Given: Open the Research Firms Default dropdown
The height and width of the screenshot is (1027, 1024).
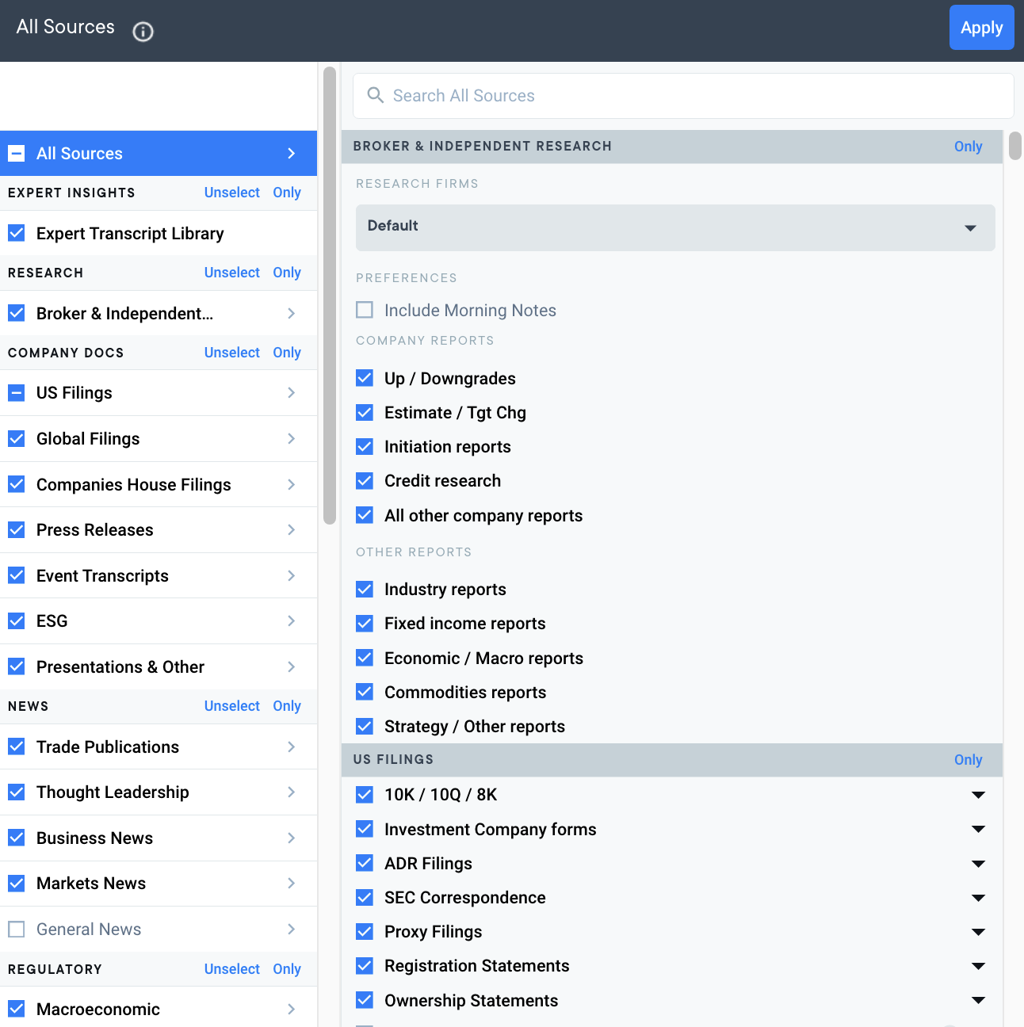Looking at the screenshot, I should (x=674, y=227).
